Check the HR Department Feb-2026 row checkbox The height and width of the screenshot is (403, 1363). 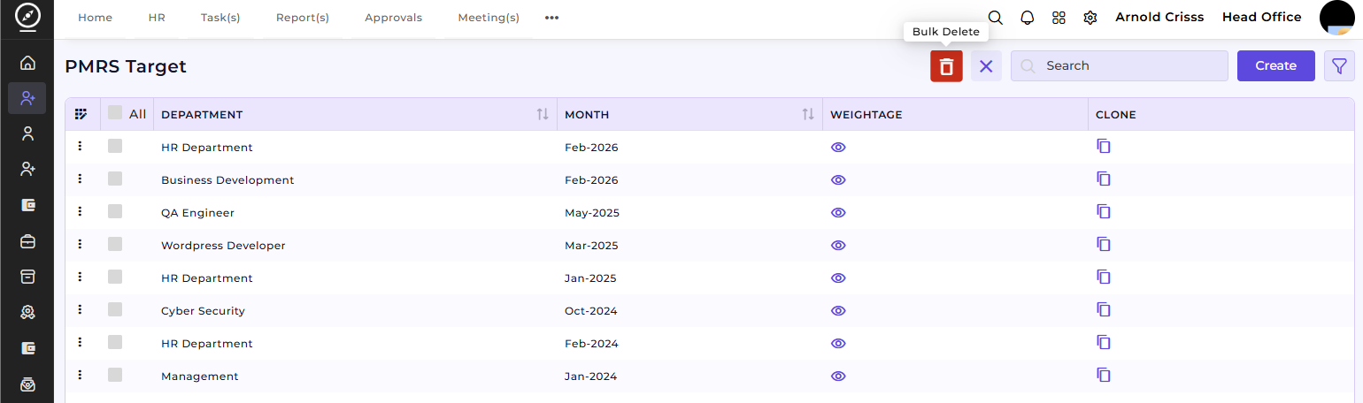(115, 146)
